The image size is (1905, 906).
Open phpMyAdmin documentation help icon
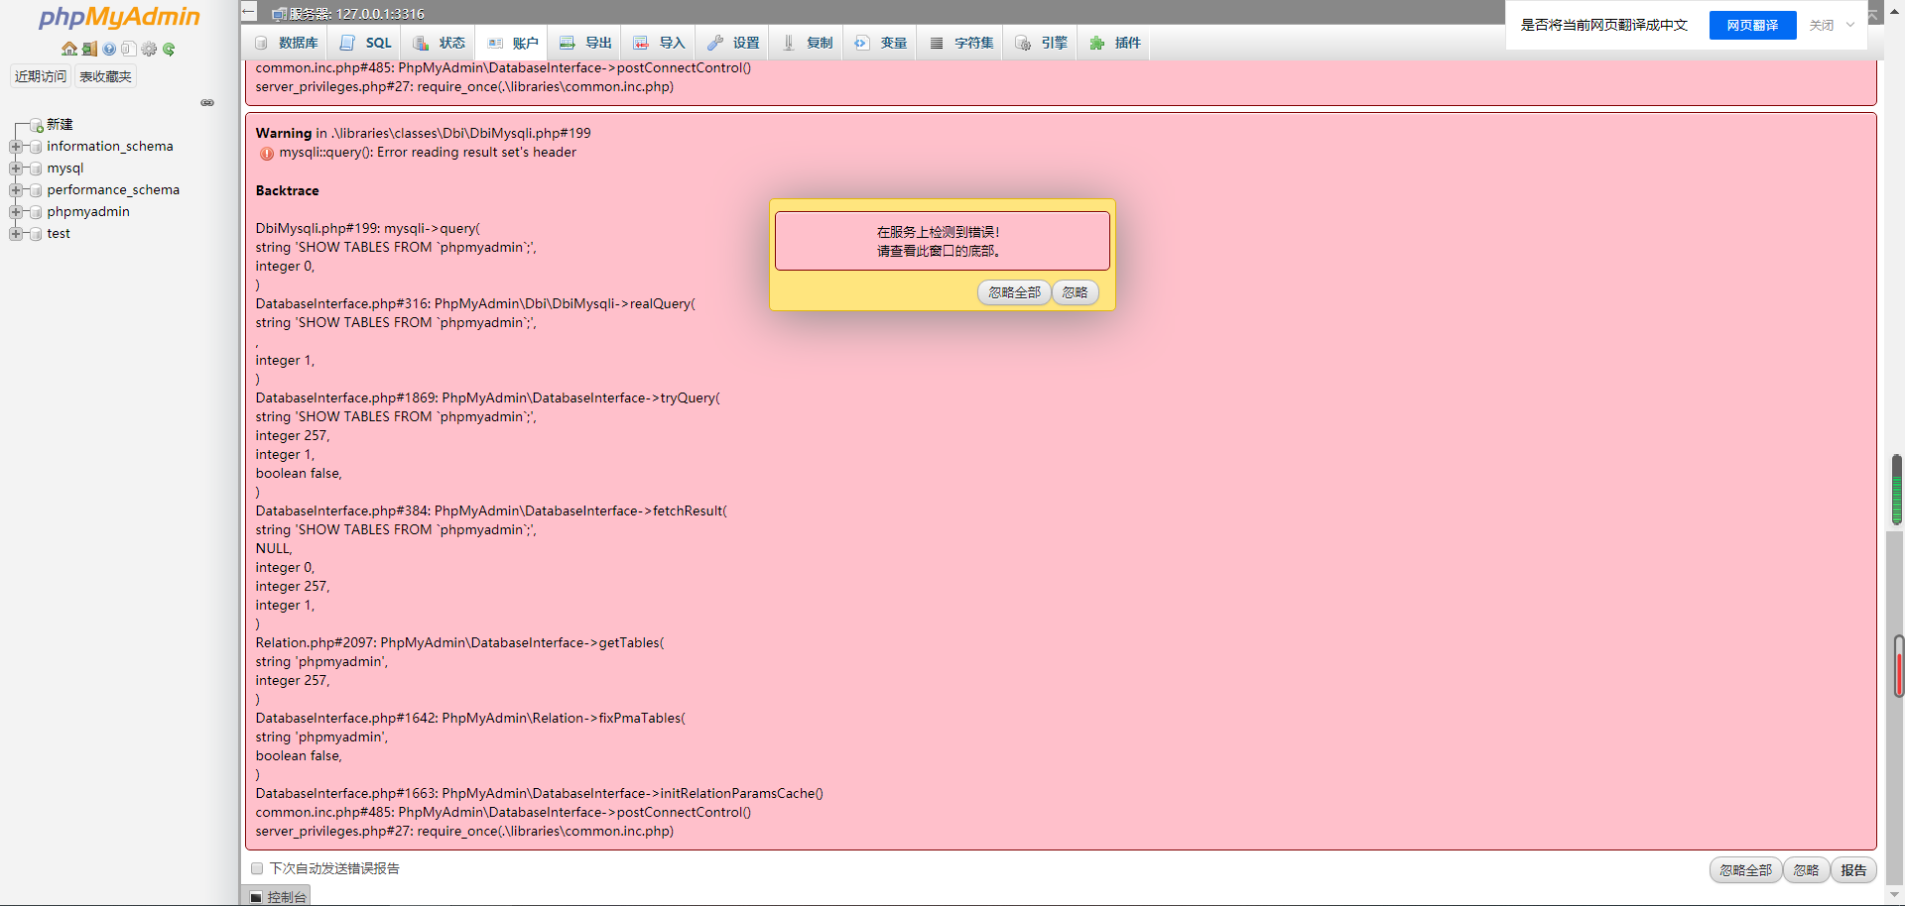pos(109,49)
